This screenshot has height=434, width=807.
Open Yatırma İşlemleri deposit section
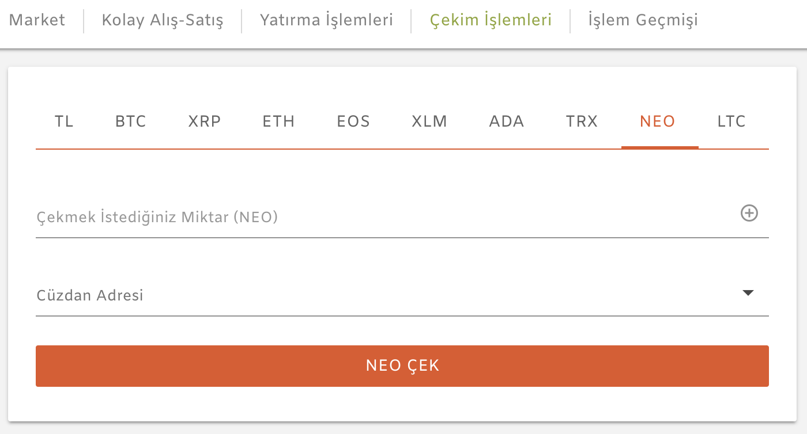[x=326, y=20]
